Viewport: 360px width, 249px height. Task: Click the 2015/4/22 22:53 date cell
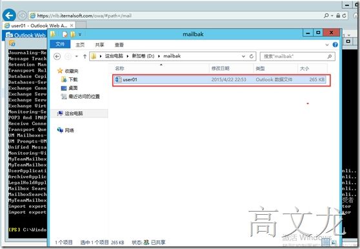[x=228, y=79]
